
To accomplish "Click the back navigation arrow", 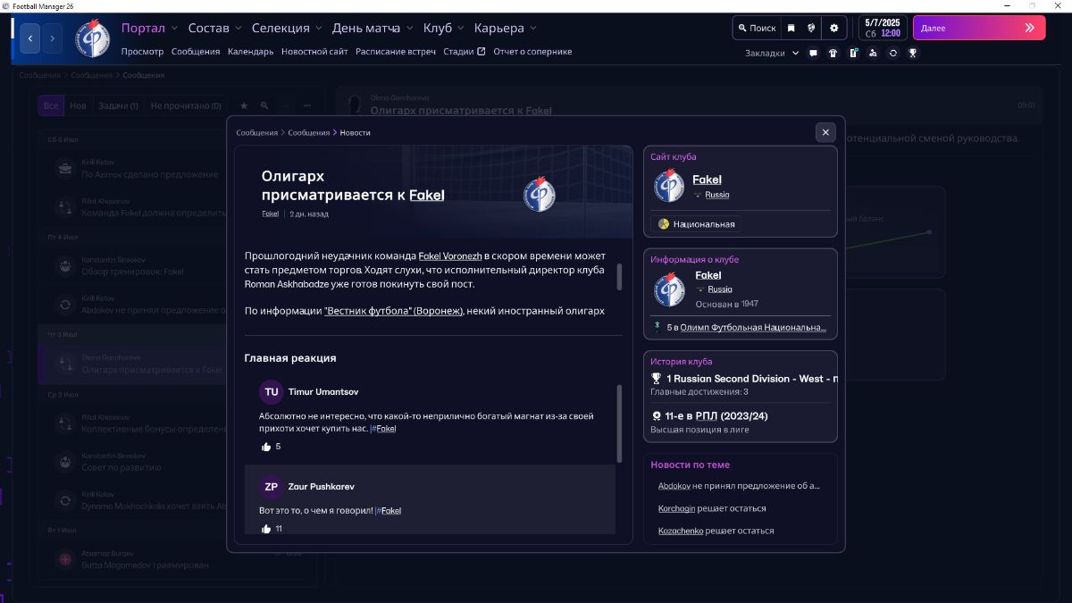I will 30,38.
